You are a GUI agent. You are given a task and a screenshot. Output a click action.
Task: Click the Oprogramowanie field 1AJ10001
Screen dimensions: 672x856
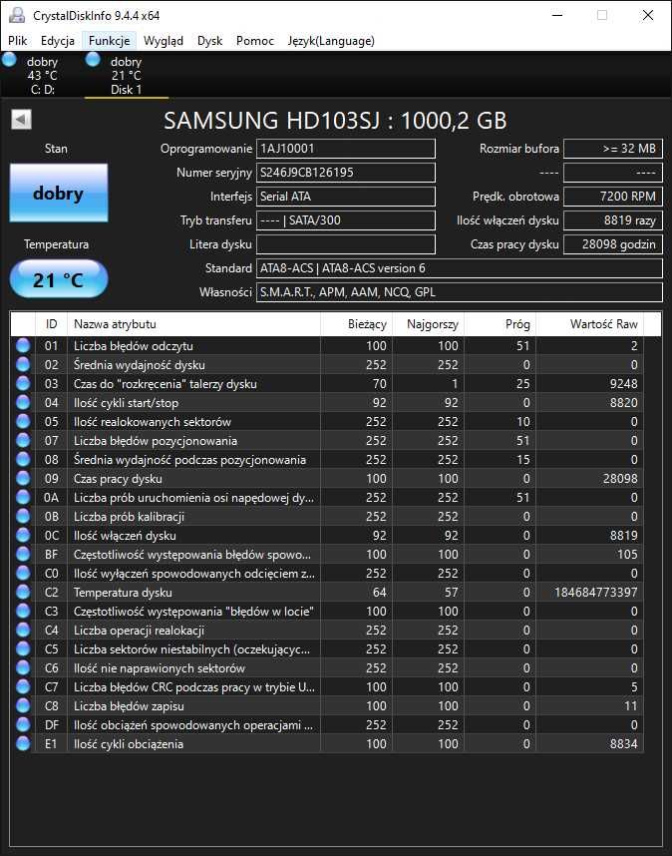[346, 149]
